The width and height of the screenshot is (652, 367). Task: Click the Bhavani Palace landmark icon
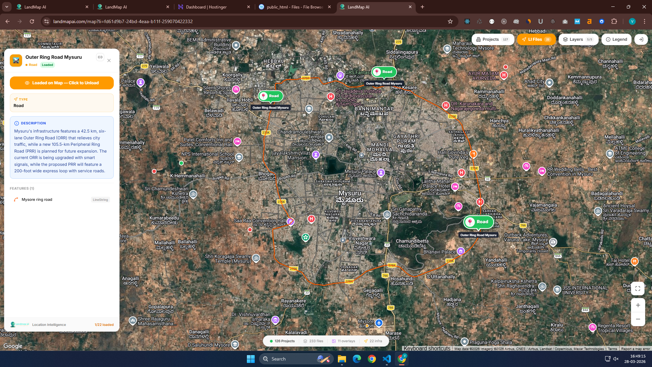tap(460, 251)
